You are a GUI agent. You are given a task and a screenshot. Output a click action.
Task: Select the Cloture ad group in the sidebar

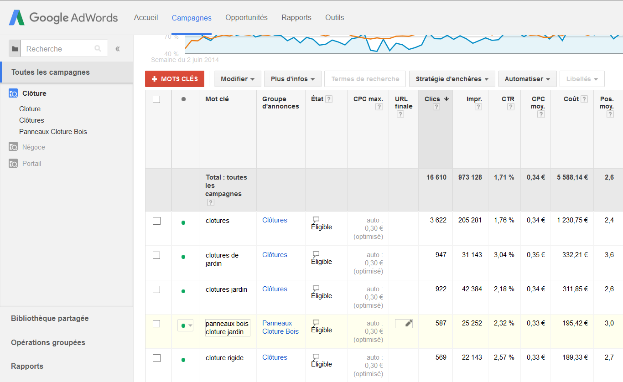click(30, 109)
